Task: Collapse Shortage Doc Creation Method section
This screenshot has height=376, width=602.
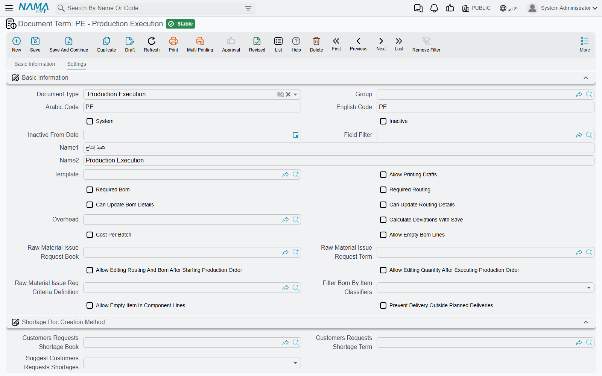Action: (x=586, y=322)
